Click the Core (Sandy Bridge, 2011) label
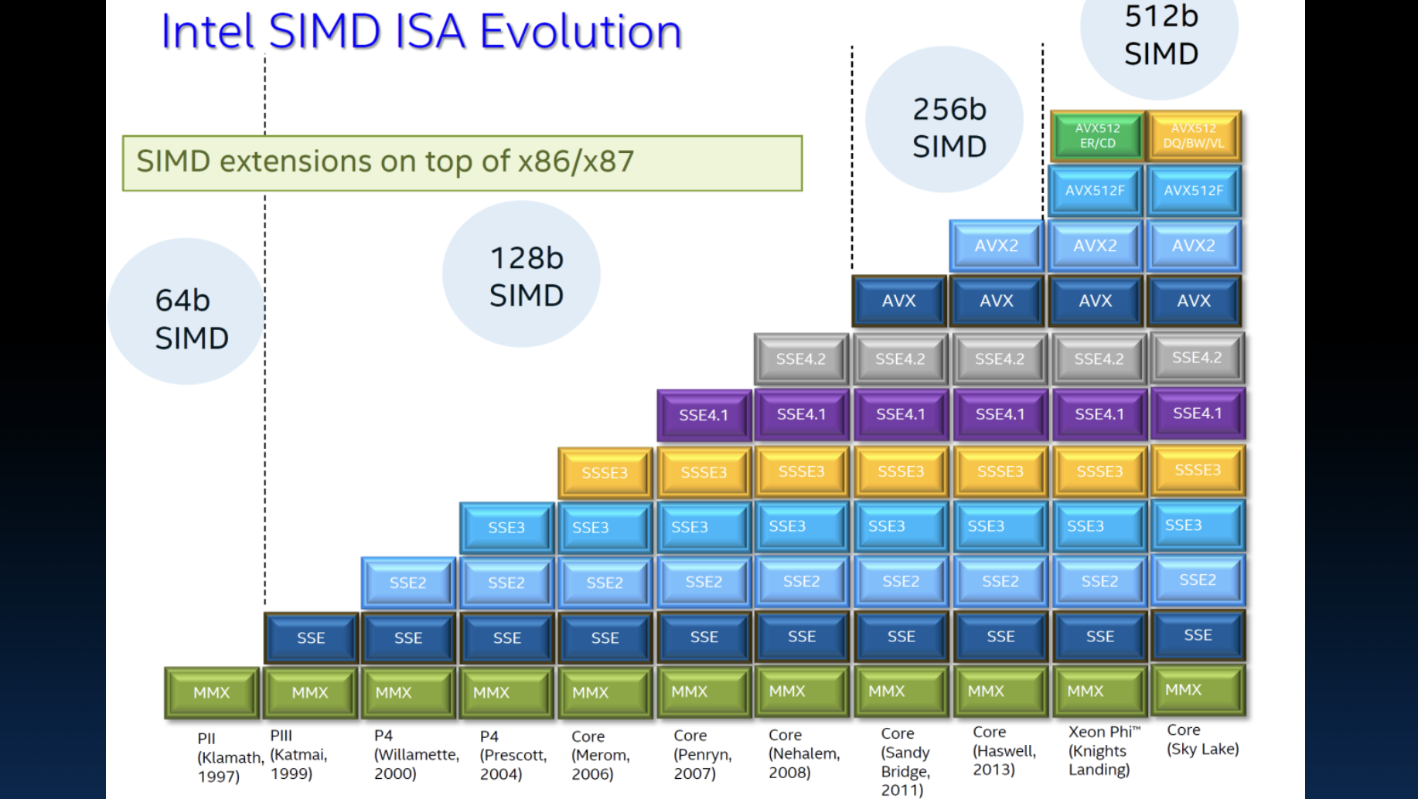 905,761
